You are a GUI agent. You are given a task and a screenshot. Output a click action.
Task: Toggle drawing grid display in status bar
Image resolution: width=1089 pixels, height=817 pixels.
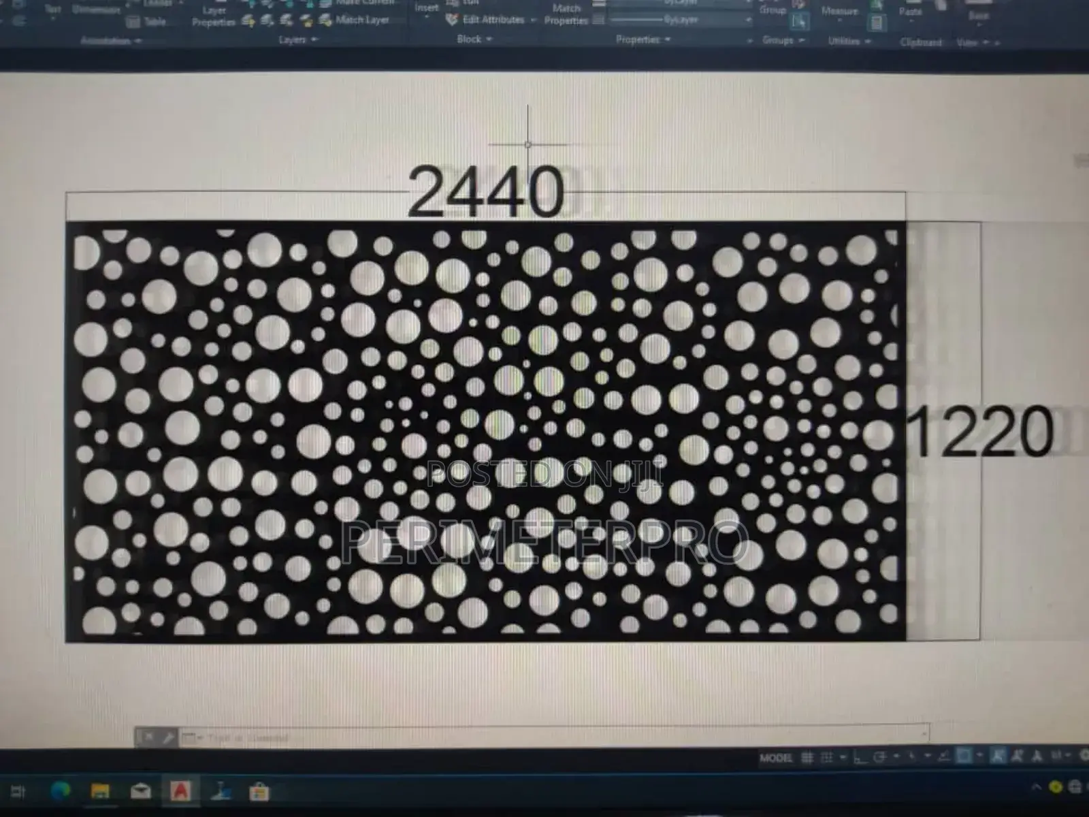[808, 757]
